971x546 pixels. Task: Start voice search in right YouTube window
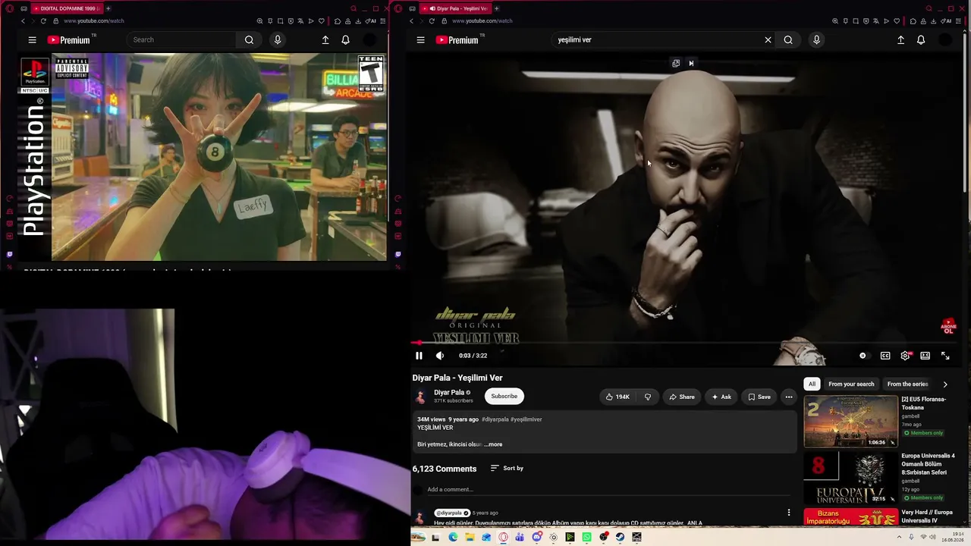(x=816, y=40)
